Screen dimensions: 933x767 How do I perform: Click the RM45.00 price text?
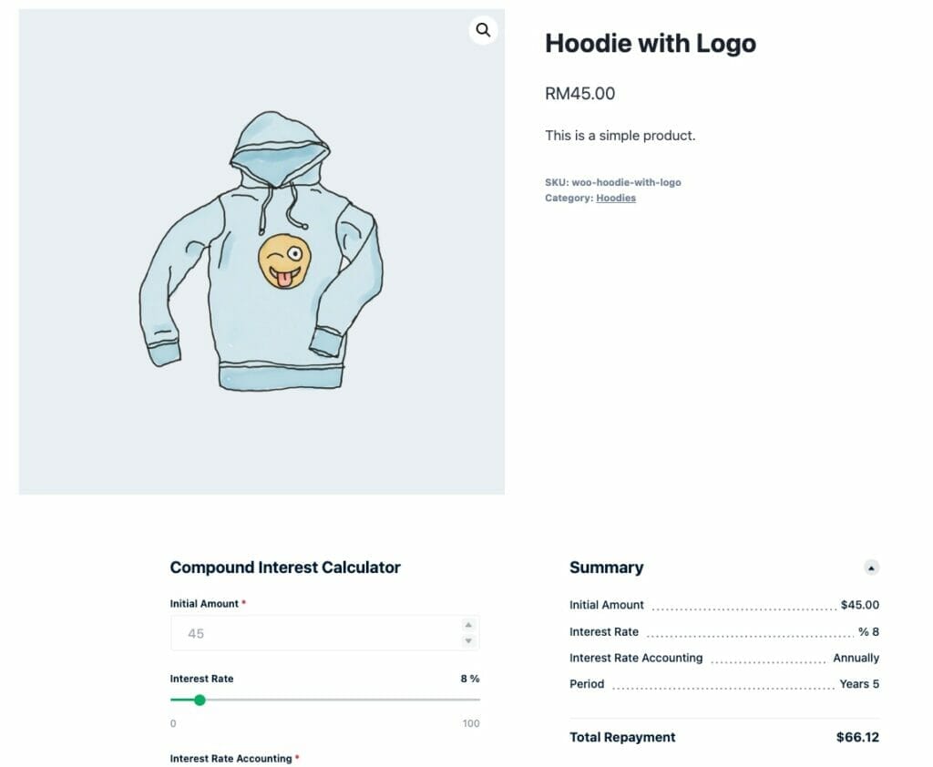click(x=579, y=94)
